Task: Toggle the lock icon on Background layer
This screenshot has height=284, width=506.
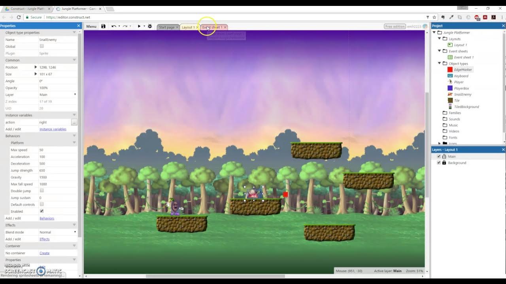Action: pos(444,163)
